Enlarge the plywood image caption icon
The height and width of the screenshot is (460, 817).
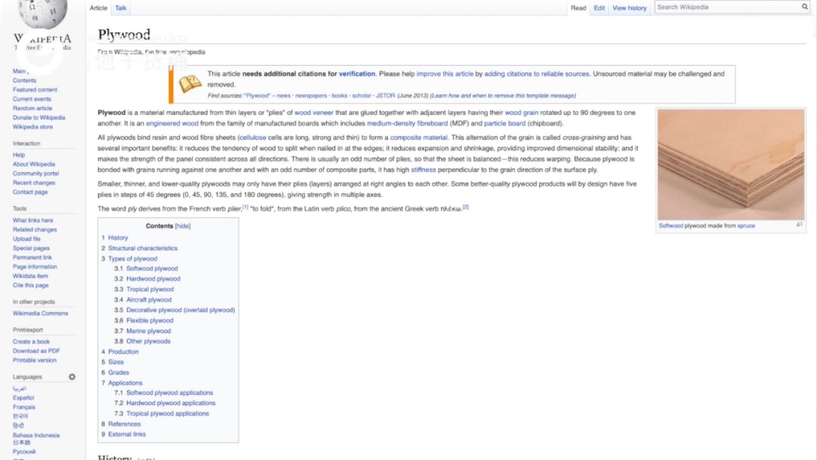click(x=800, y=225)
